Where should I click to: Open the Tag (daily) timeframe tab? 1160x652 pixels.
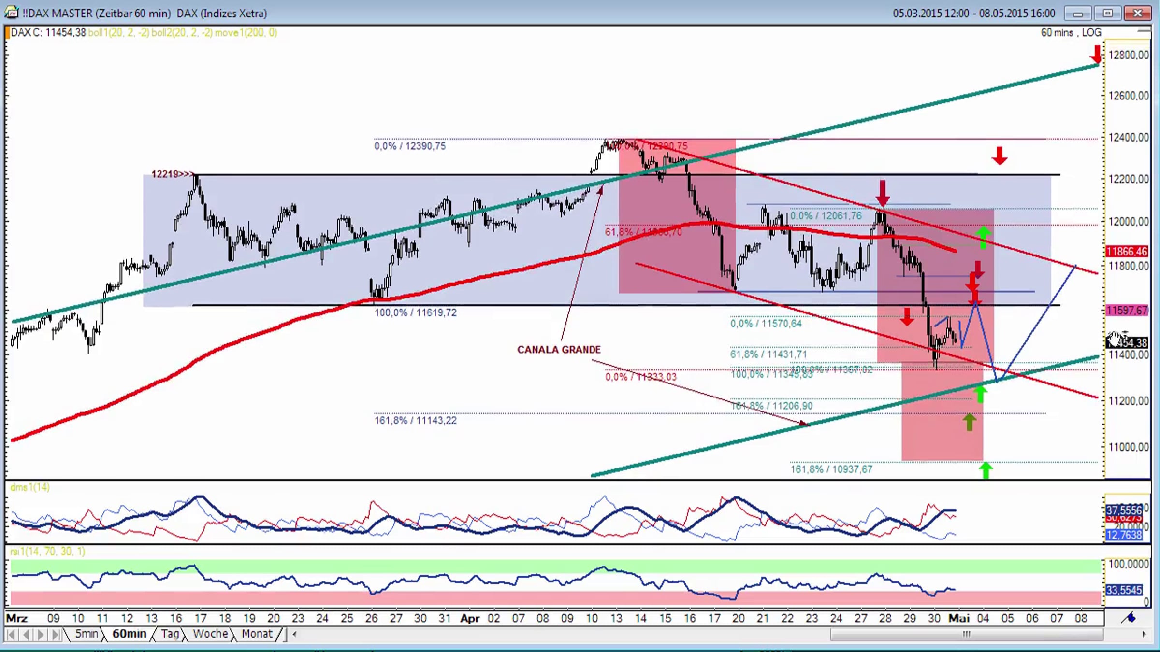[170, 634]
